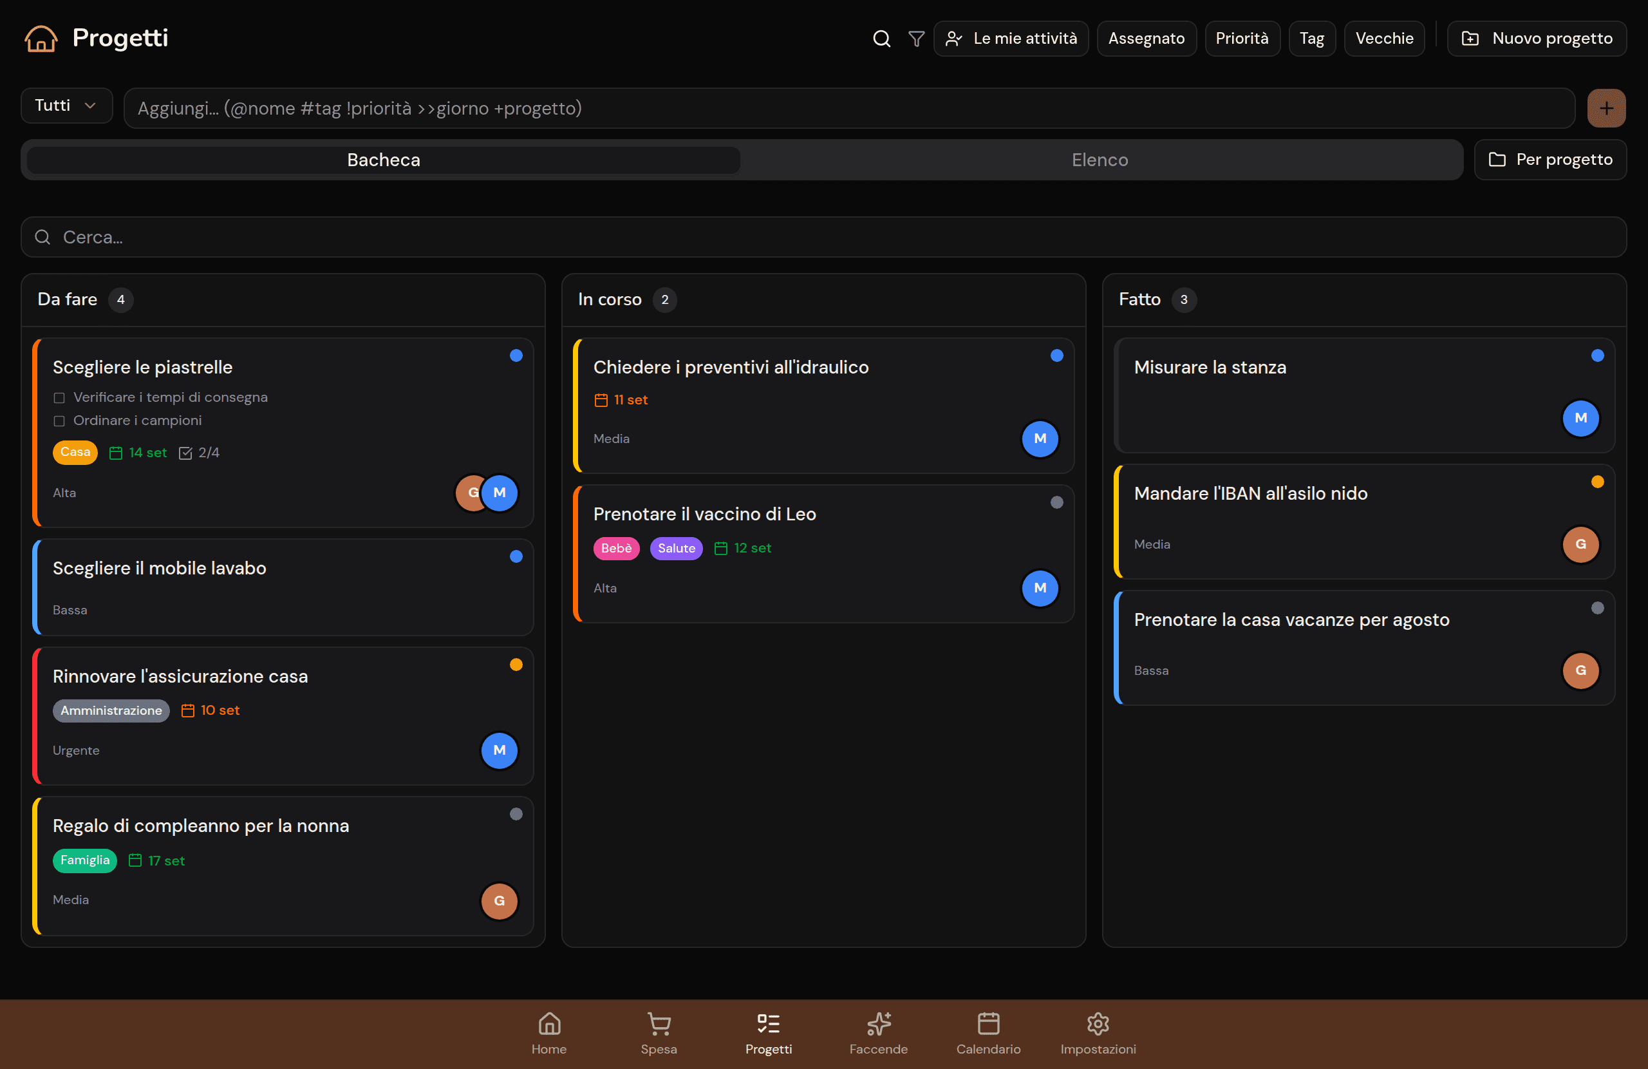Open the Tutti project dropdown
The width and height of the screenshot is (1648, 1069).
pos(66,106)
